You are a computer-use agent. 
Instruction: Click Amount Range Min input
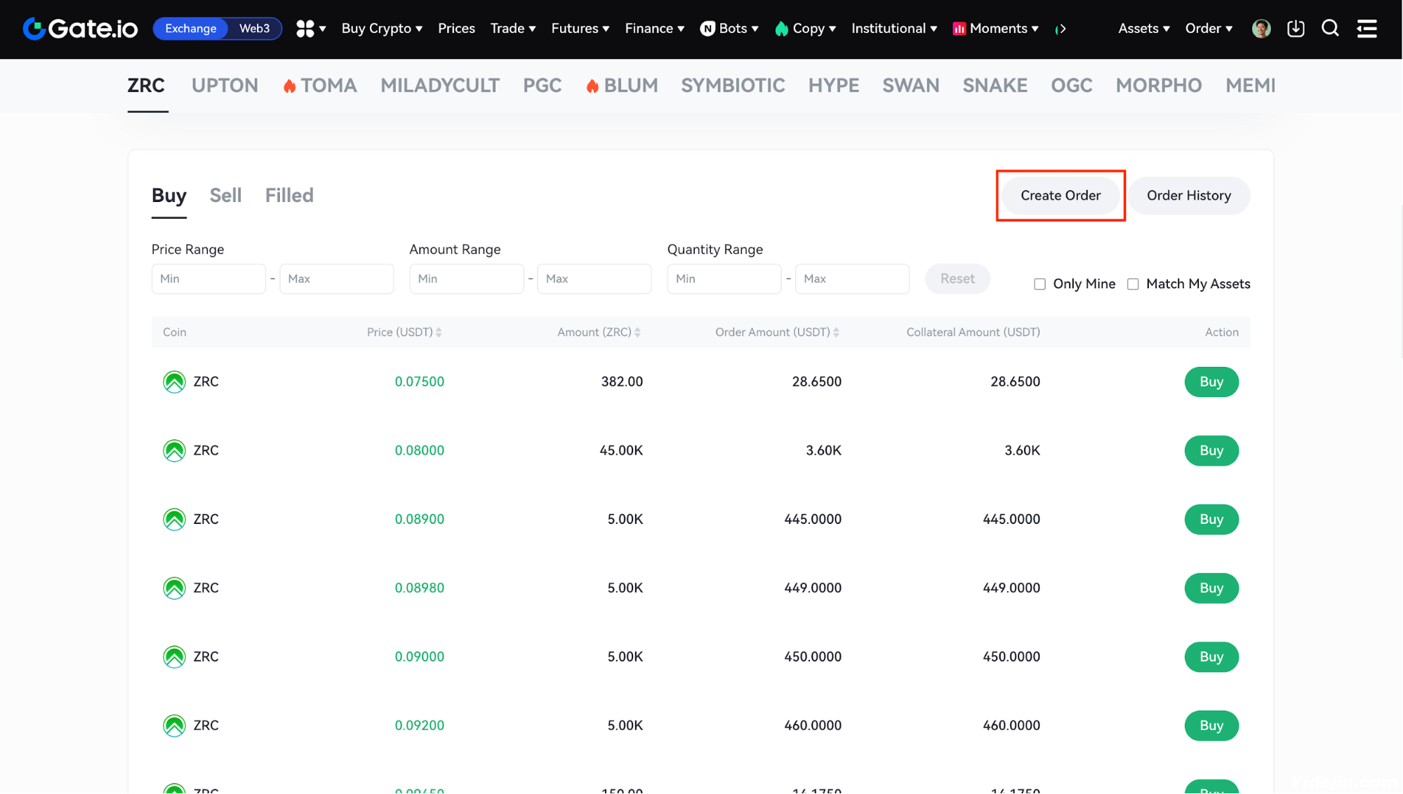click(x=466, y=278)
